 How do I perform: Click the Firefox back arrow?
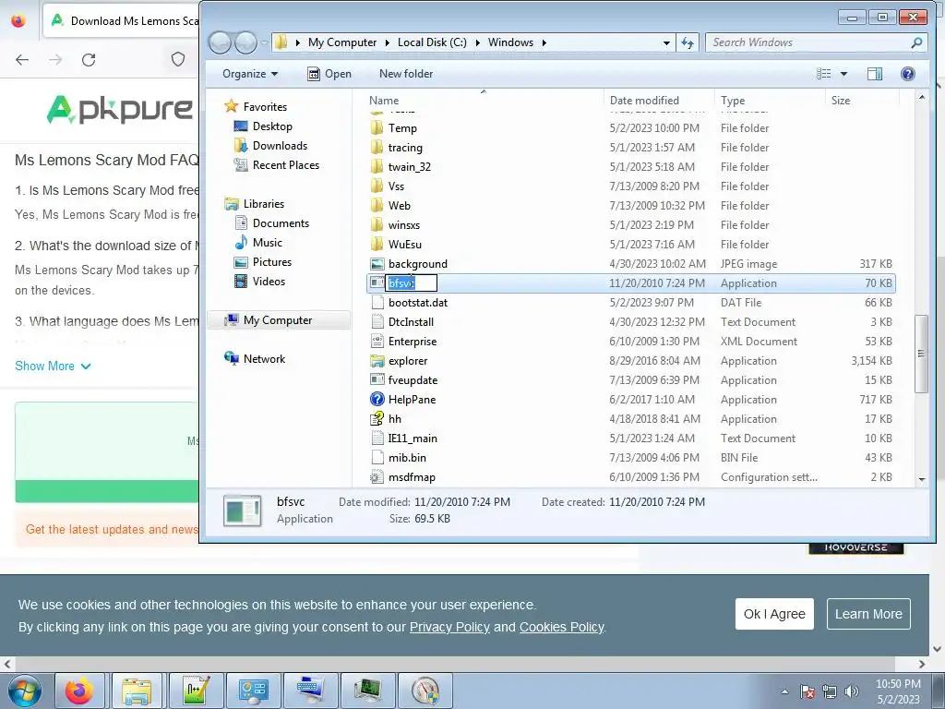(22, 60)
